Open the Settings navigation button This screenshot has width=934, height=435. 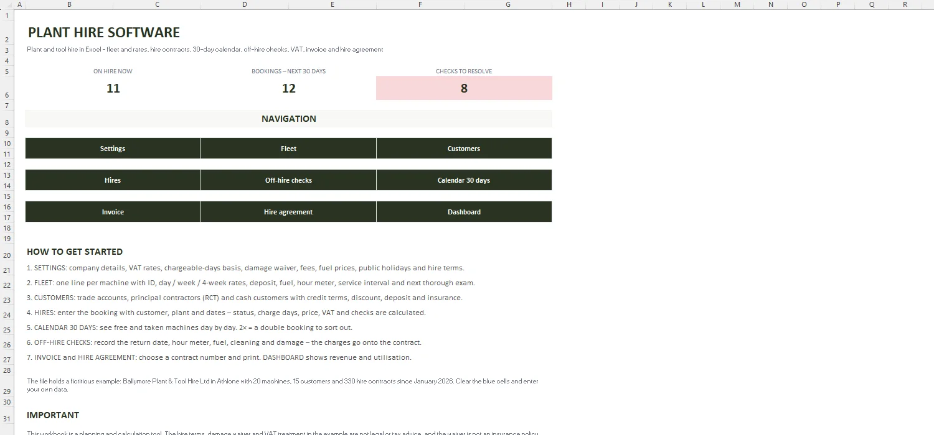pyautogui.click(x=113, y=149)
